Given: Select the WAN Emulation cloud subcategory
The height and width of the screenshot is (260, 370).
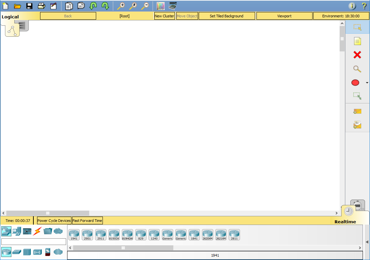Looking at the screenshot, I should pyautogui.click(x=58, y=252).
